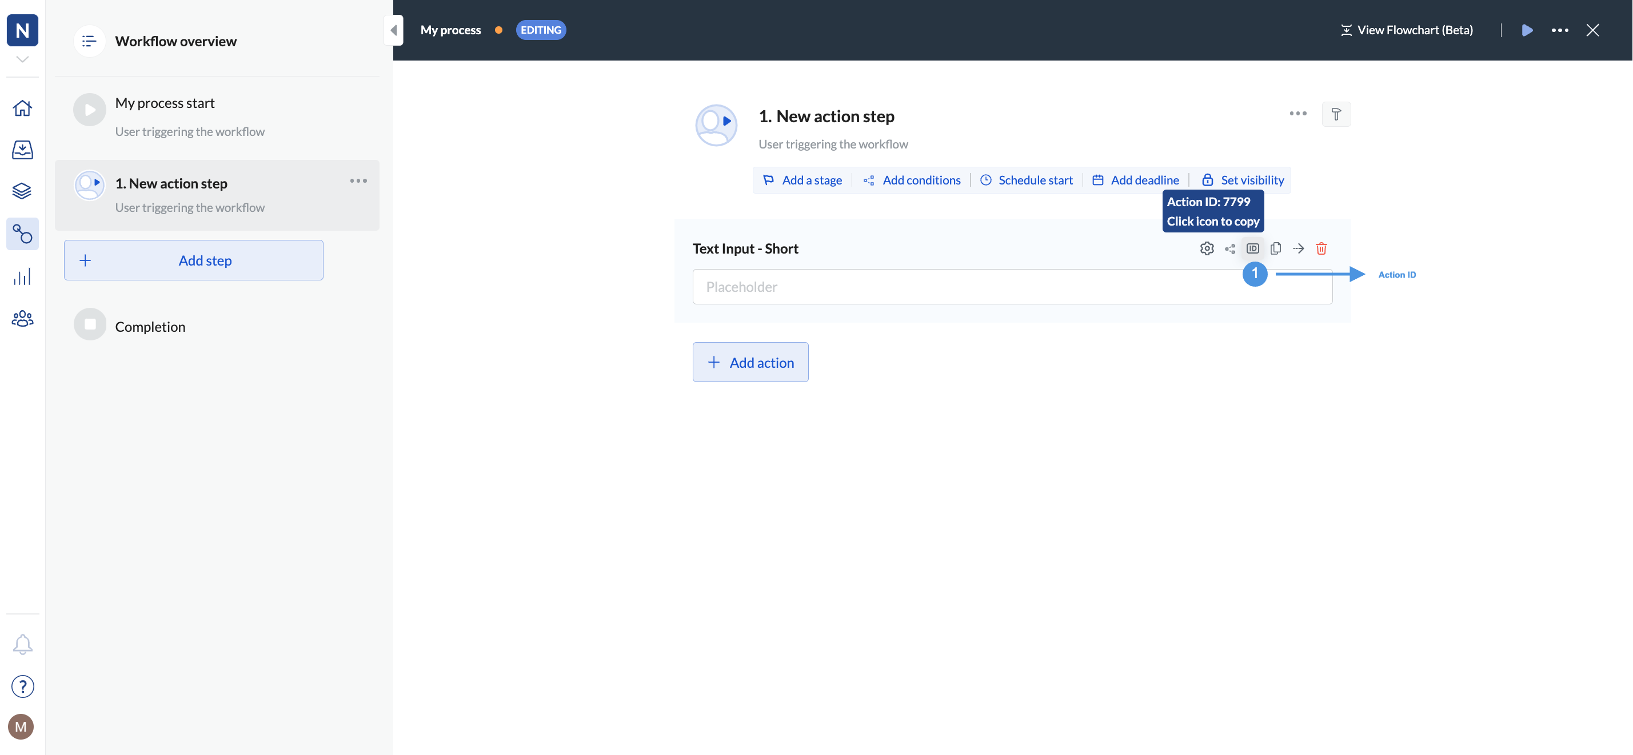Click the pin icon near the step title
Image resolution: width=1633 pixels, height=755 pixels.
(1337, 115)
